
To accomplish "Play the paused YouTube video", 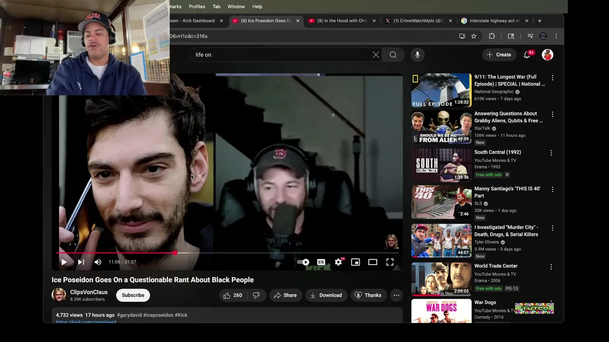I will [x=64, y=262].
